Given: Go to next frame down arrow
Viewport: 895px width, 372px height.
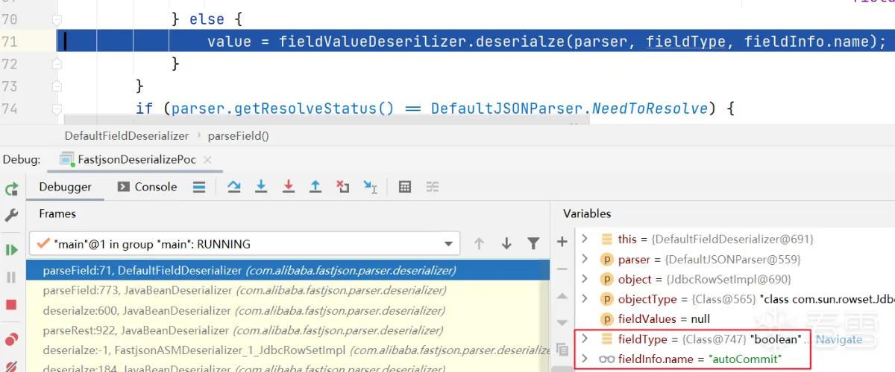Looking at the screenshot, I should click(506, 243).
